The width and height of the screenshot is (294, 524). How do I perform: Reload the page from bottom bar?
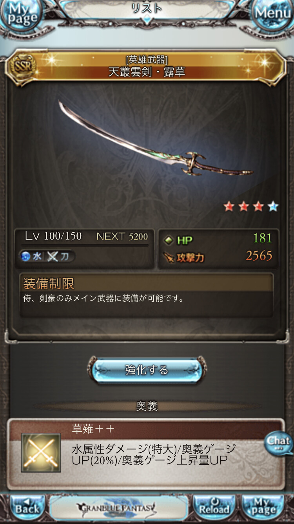point(214,508)
